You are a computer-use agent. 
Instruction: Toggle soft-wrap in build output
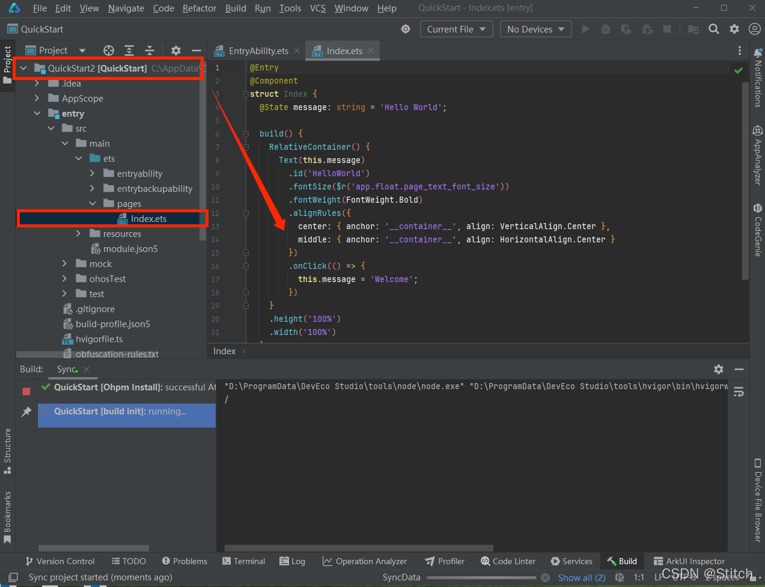coord(739,392)
